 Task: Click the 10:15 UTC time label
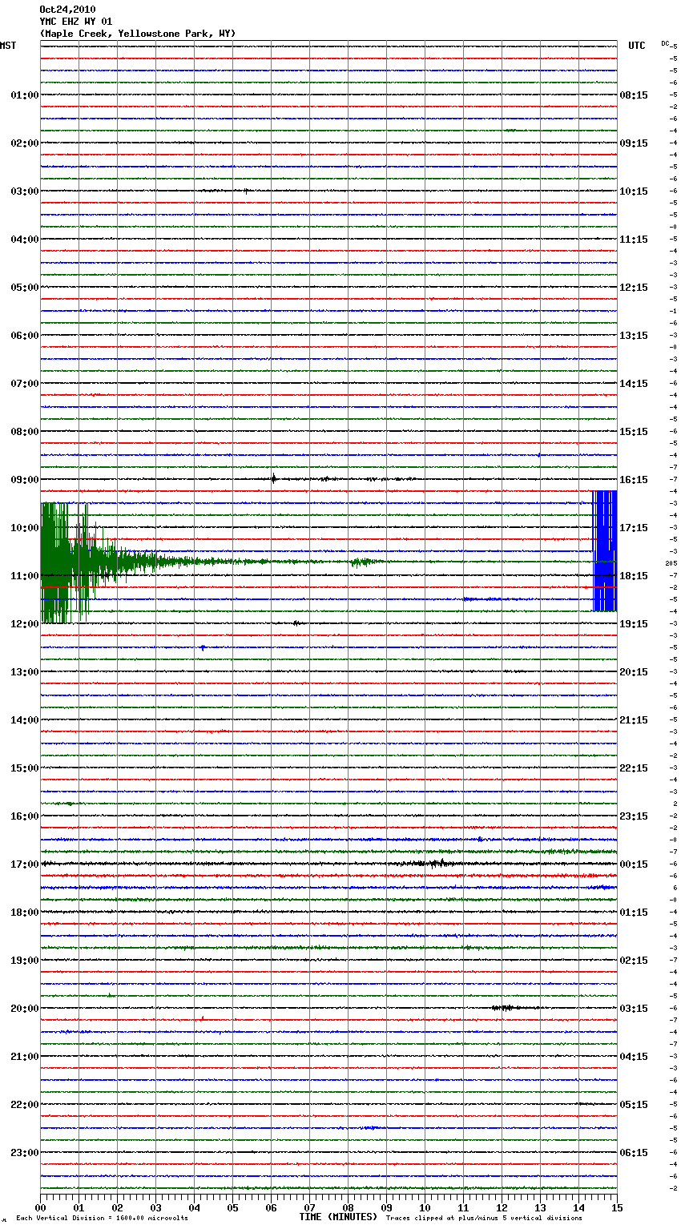pos(634,191)
